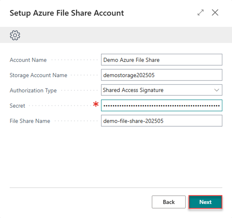Click the gray header band beside the gear
This screenshot has width=232, height=218.
tap(126, 35)
